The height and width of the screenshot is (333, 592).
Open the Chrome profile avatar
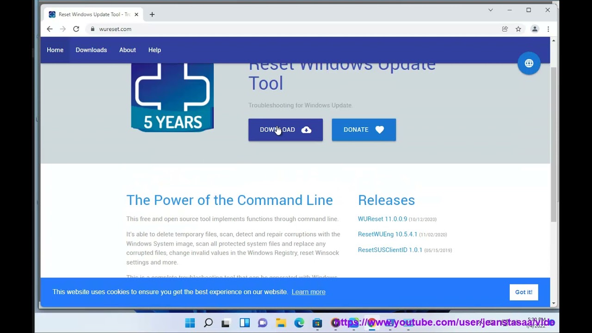click(535, 29)
